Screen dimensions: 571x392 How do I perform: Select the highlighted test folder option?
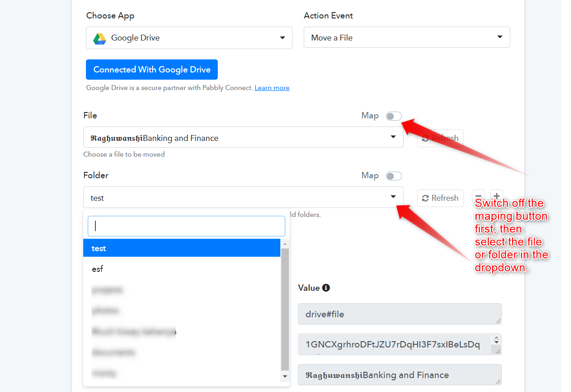pos(182,248)
